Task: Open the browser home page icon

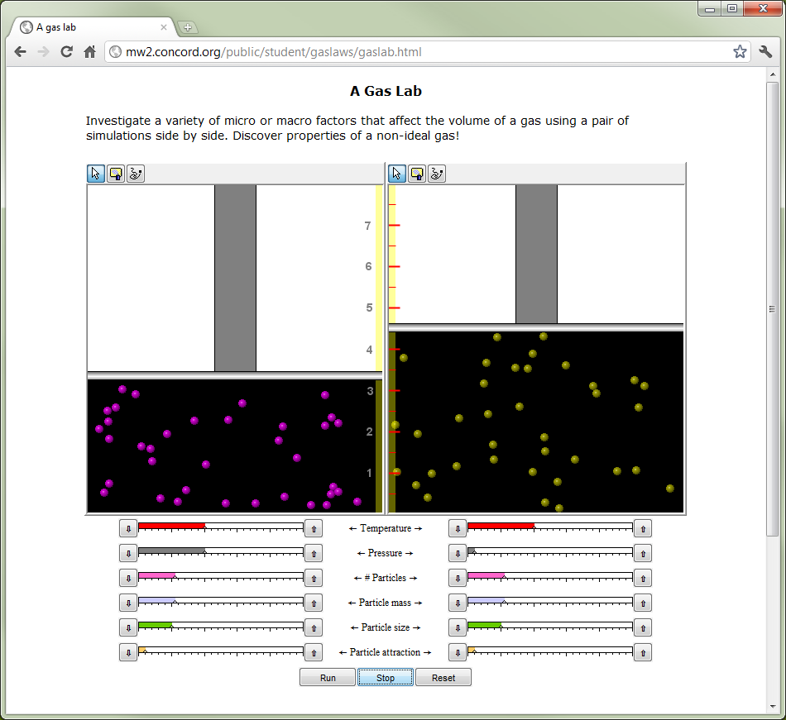Action: tap(91, 51)
